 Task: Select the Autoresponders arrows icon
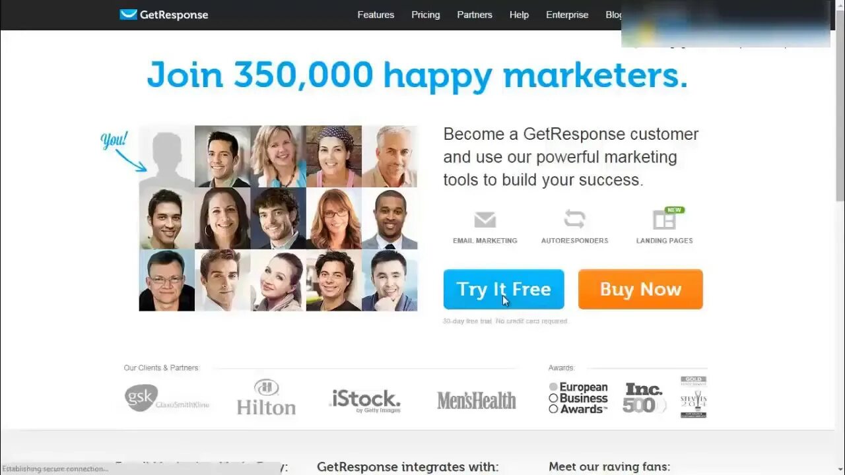(x=574, y=219)
